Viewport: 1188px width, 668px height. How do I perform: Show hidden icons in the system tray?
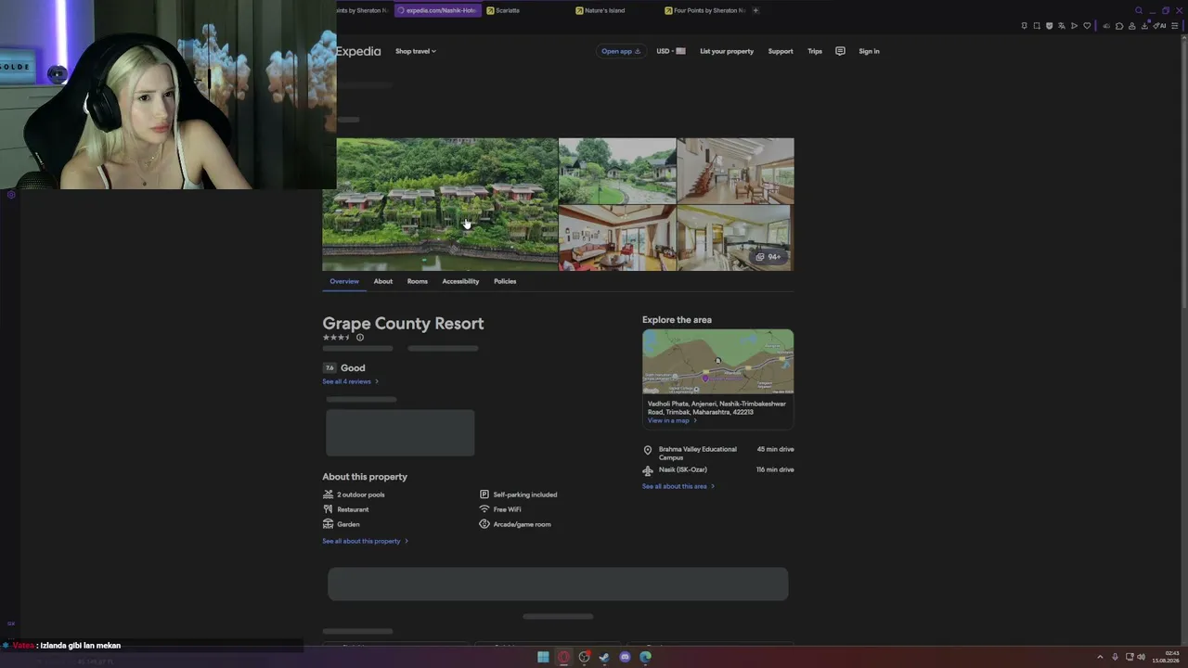click(1100, 657)
